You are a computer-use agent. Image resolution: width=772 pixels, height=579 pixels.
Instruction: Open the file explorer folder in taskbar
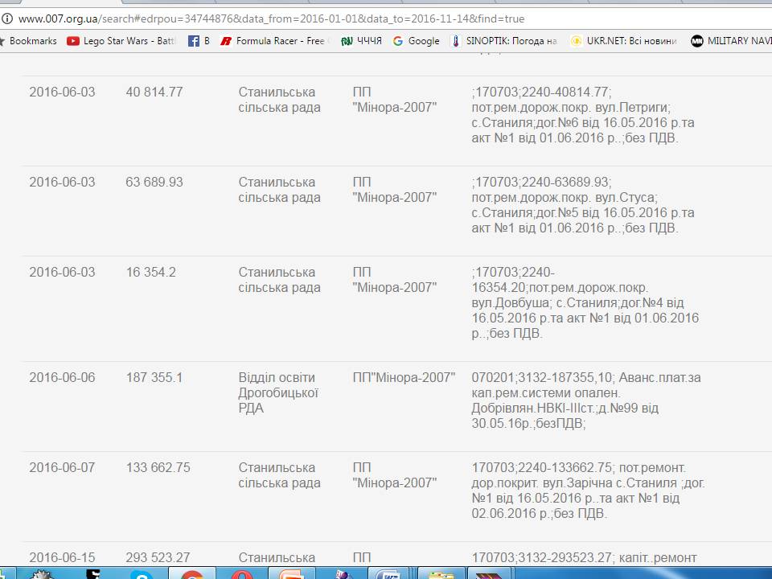441,573
